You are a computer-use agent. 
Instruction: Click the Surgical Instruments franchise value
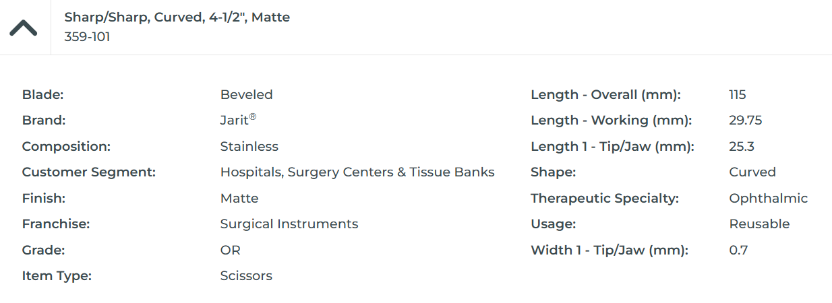(289, 224)
